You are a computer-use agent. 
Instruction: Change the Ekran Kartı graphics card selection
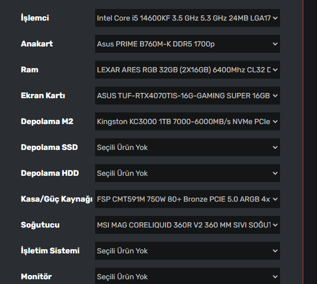pyautogui.click(x=187, y=96)
